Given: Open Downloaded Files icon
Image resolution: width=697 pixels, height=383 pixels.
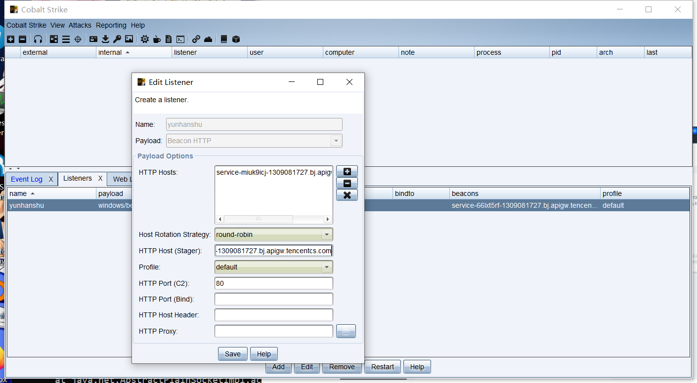Looking at the screenshot, I should (105, 39).
